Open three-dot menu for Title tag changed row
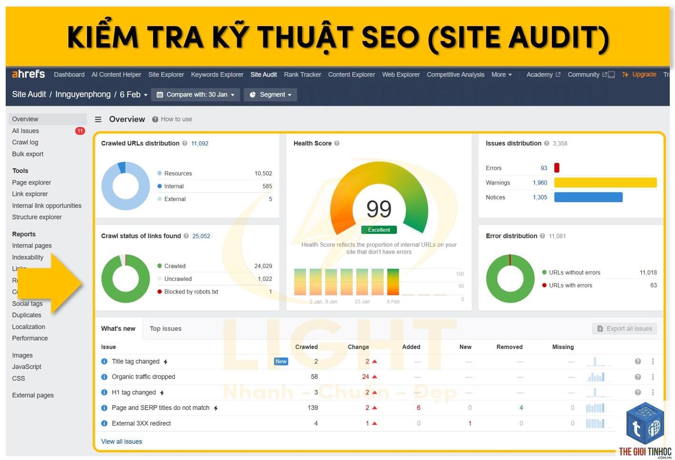The image size is (675, 460). tap(653, 362)
